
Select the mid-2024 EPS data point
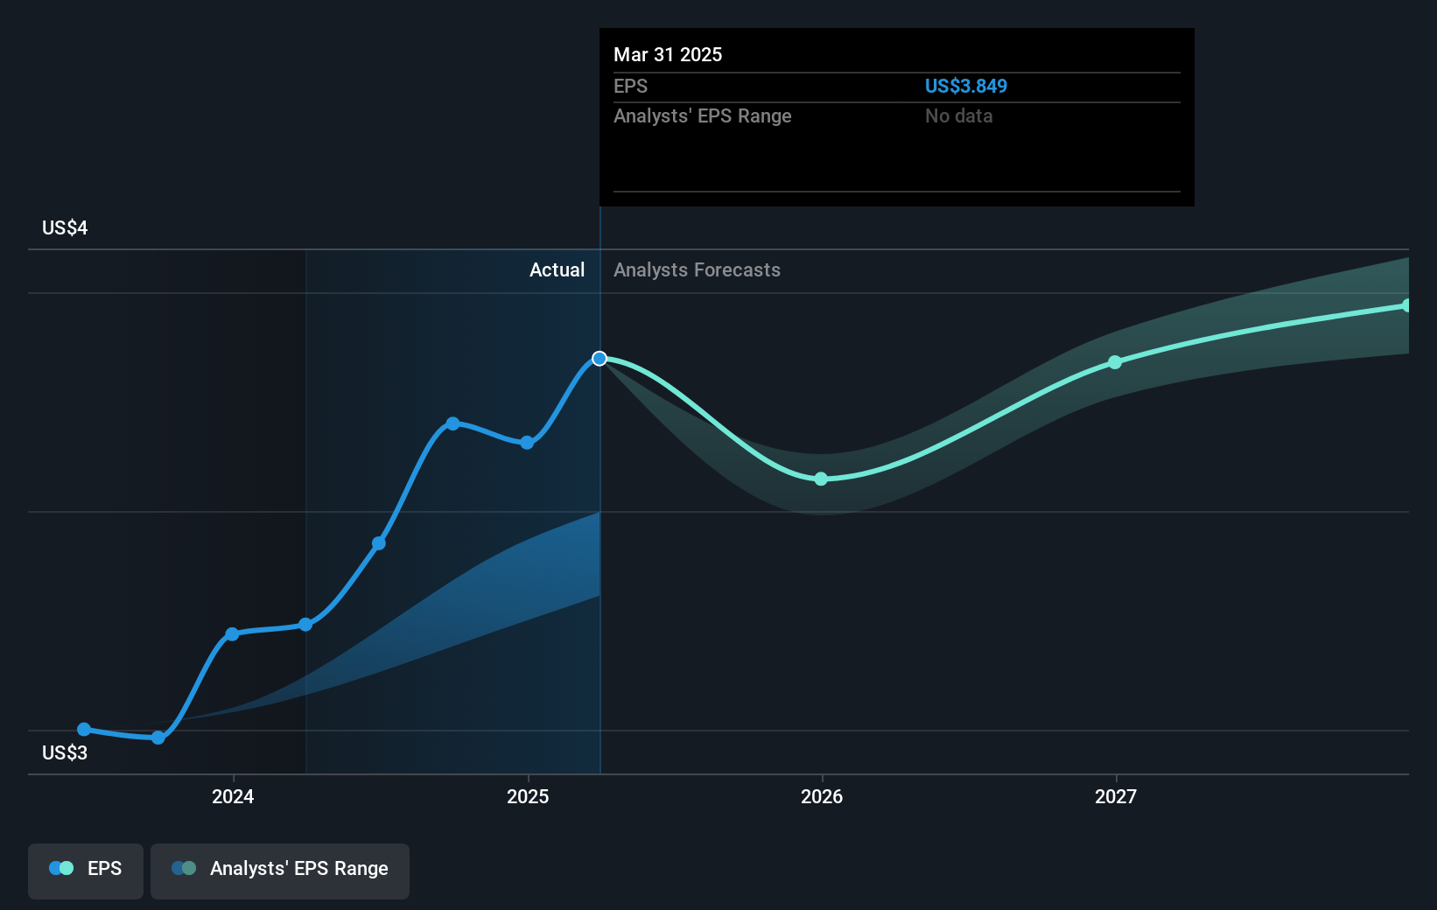pyautogui.click(x=379, y=543)
